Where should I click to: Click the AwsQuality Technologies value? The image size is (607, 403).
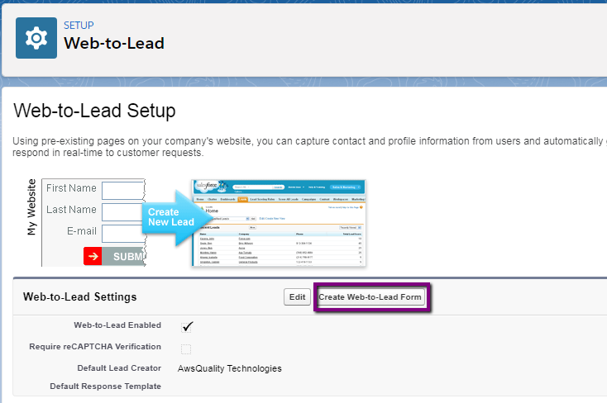(230, 368)
